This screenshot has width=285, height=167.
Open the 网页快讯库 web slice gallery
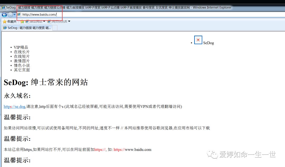[59, 21]
